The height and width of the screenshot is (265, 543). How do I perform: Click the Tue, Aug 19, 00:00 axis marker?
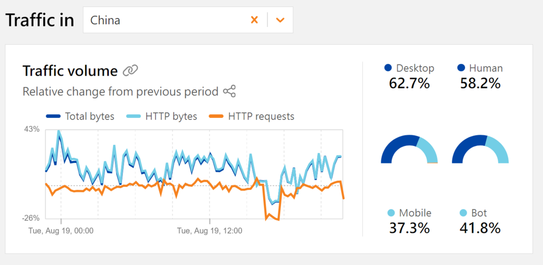click(60, 231)
